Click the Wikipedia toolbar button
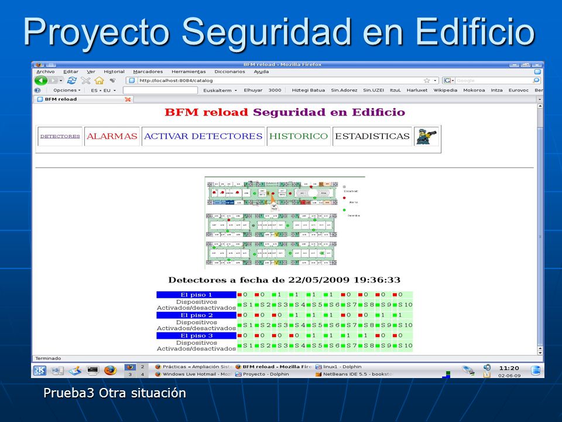 click(445, 90)
